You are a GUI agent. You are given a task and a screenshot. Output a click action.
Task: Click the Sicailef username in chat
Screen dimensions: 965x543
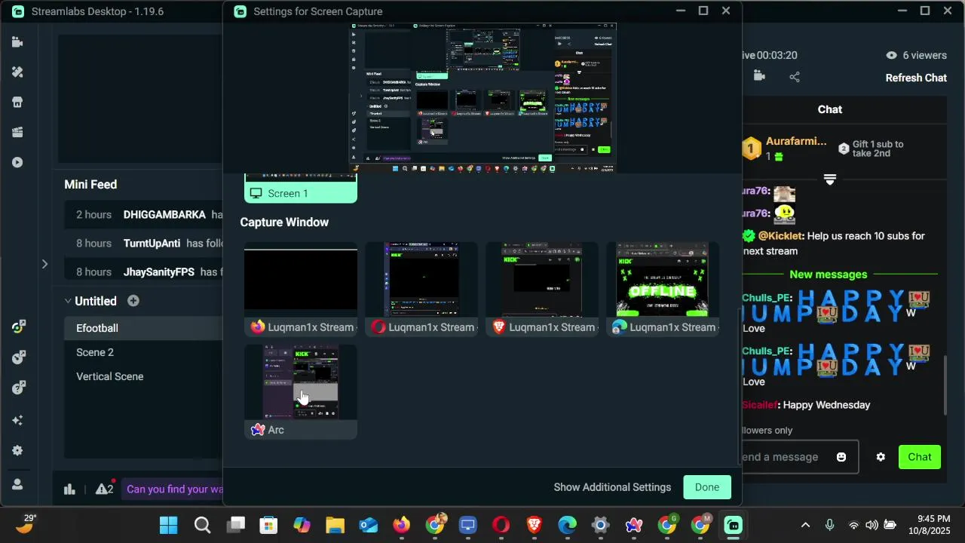point(759,405)
